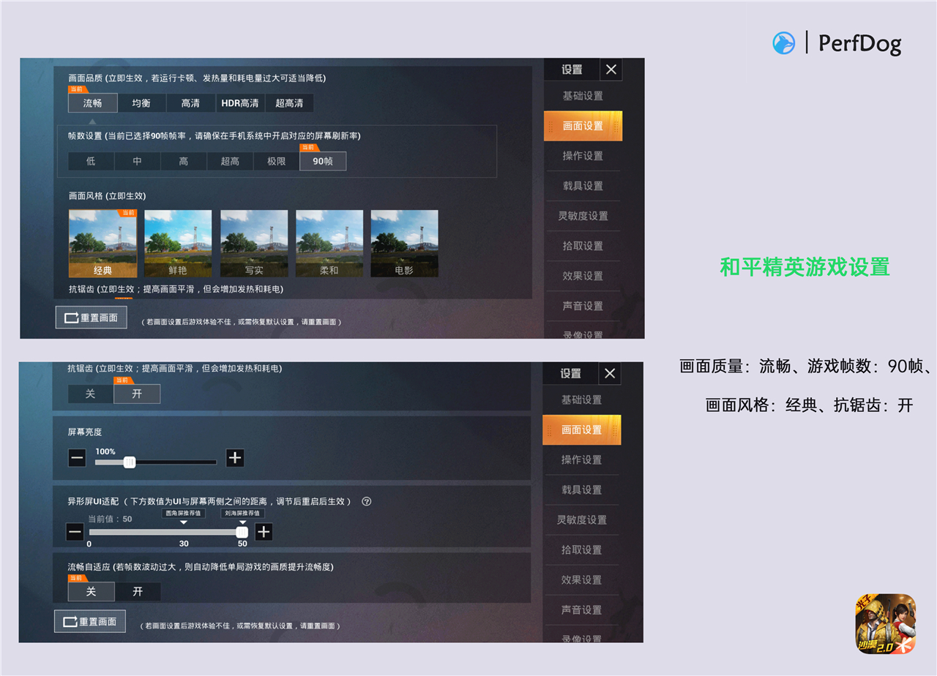This screenshot has width=937, height=676.
Task: Click the 刘海屏推荐值 marker above the slider
Action: [242, 514]
